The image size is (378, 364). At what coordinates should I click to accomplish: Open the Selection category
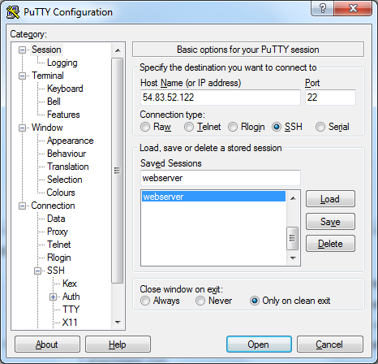(64, 180)
